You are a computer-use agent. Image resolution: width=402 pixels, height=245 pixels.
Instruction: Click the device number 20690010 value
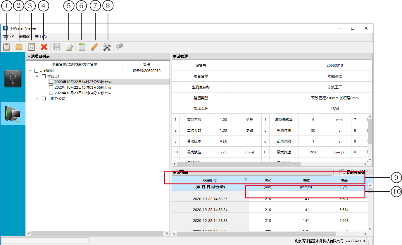click(335, 65)
